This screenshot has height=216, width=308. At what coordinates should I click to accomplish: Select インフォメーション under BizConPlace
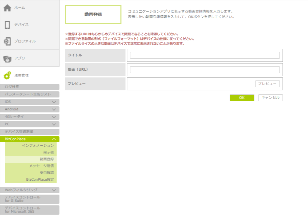pos(38,145)
